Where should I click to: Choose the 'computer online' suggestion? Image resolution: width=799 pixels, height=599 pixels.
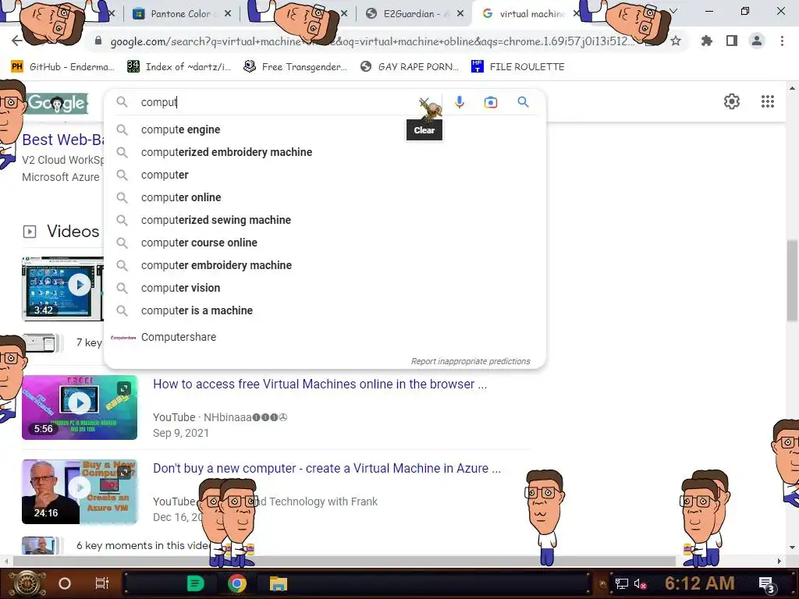pos(325,197)
